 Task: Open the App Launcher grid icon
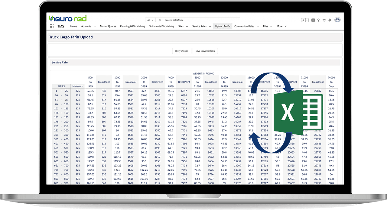point(52,26)
